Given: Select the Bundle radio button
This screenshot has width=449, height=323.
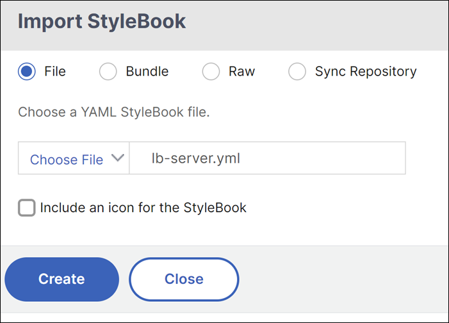Looking at the screenshot, I should point(108,72).
